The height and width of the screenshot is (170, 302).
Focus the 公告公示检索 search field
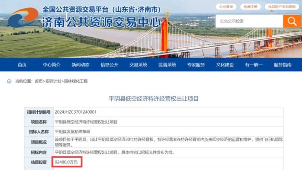coord(249,21)
